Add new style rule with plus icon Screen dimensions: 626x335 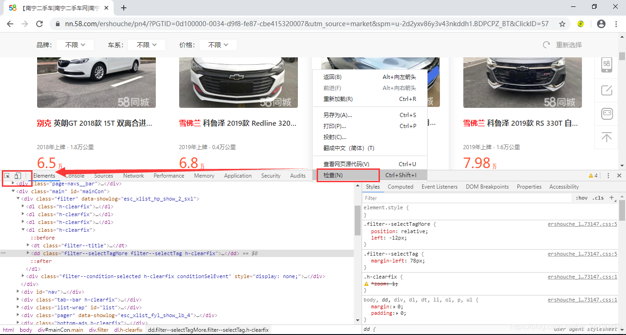[x=611, y=198]
